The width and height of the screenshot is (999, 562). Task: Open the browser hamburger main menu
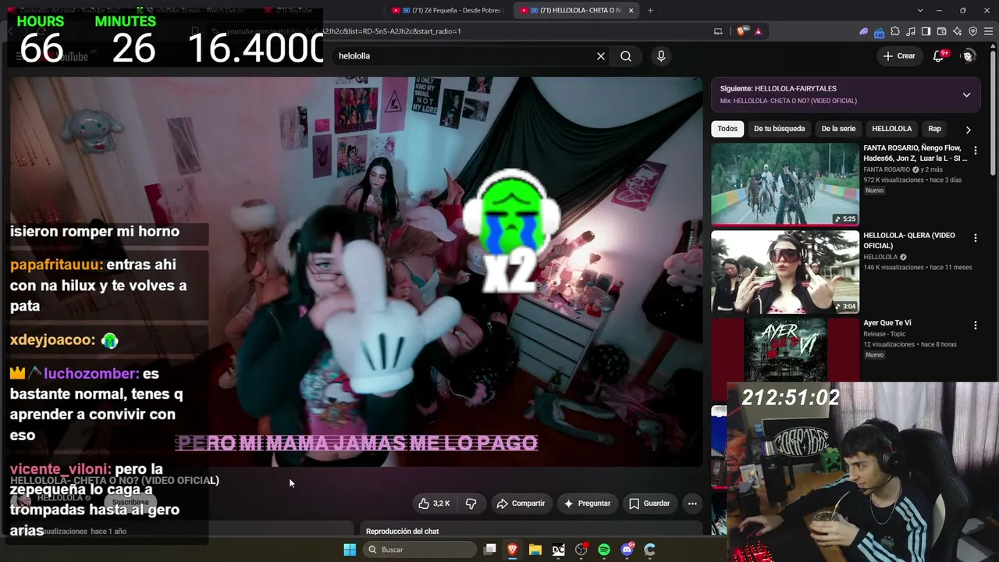[x=988, y=31]
